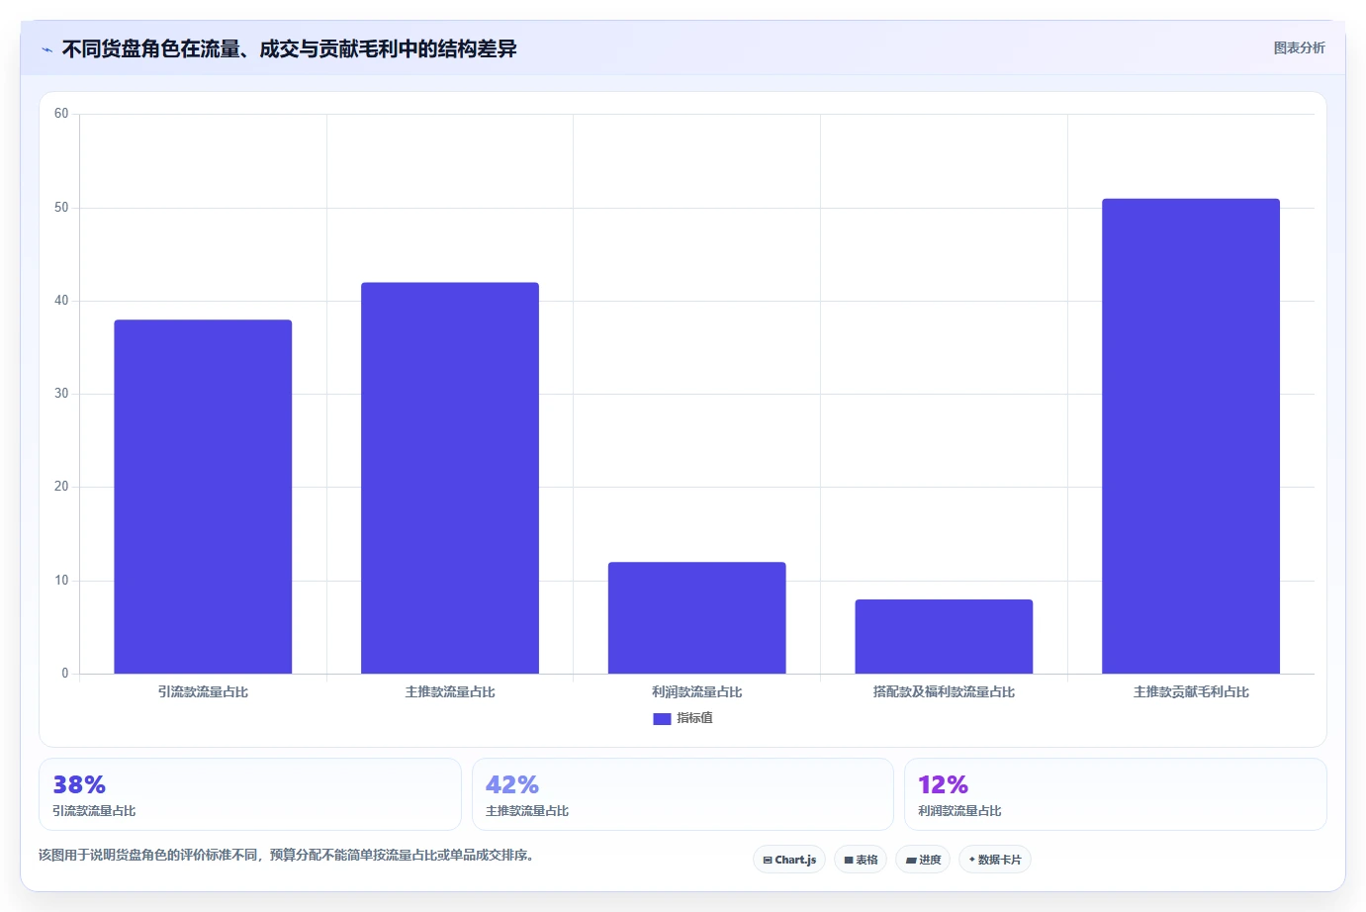Click the y-axis value 50
Viewport: 1366px width, 912px height.
coord(61,208)
